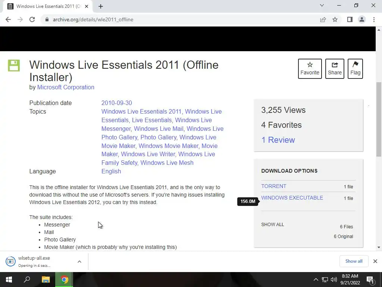Click the Share button on the item
This screenshot has width=382, height=287.
pyautogui.click(x=335, y=69)
